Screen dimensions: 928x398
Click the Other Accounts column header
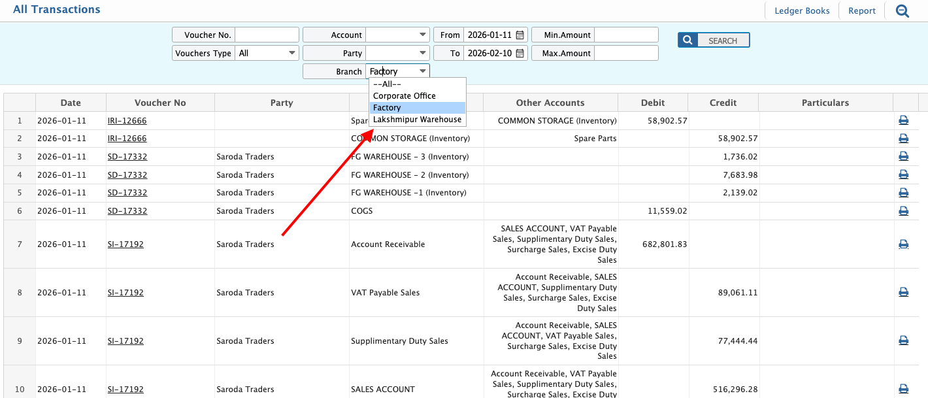550,103
